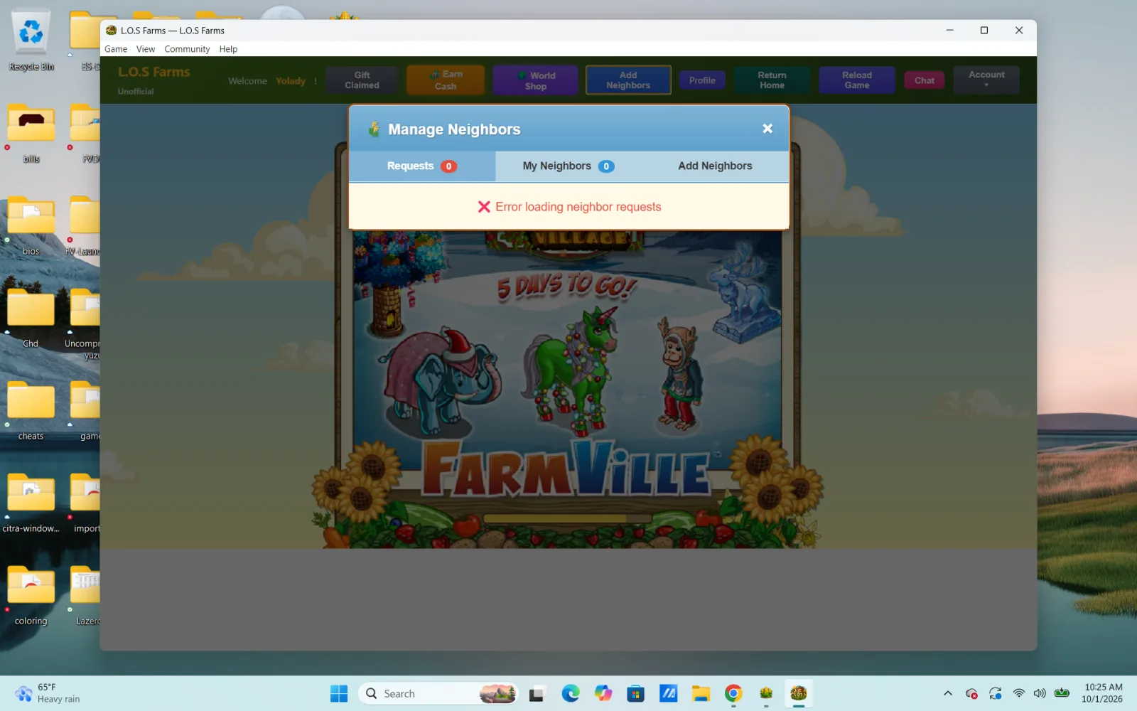1137x711 pixels.
Task: Open the volume control in the tray
Action: pyautogui.click(x=1040, y=693)
